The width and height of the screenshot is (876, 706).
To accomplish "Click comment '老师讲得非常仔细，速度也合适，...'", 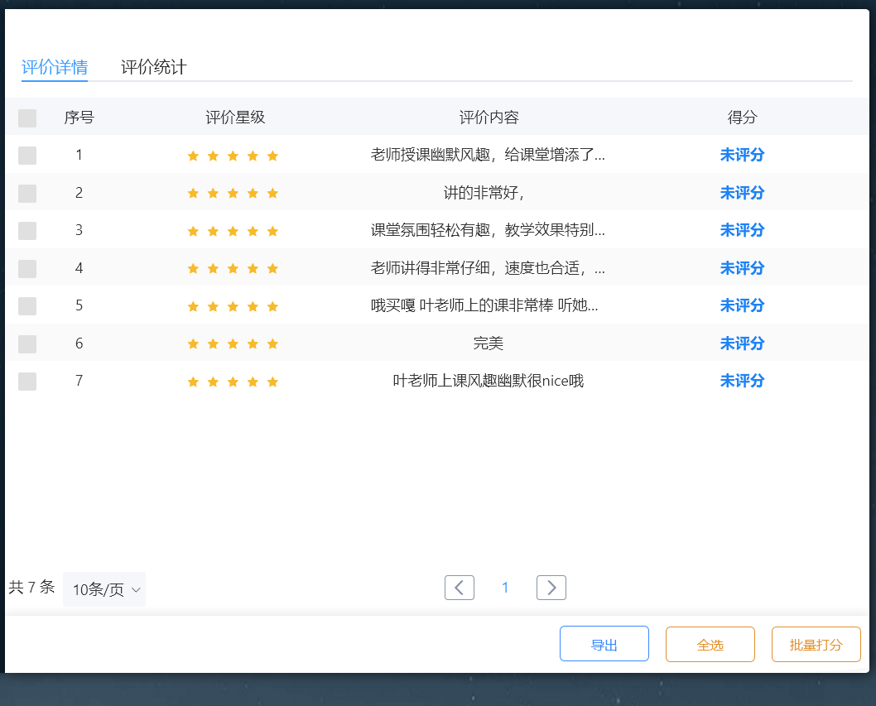I will [488, 268].
